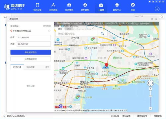The image size is (166, 119).
Task: Click the 深圳南头直升机场 airport marker
Action: click(x=58, y=40)
